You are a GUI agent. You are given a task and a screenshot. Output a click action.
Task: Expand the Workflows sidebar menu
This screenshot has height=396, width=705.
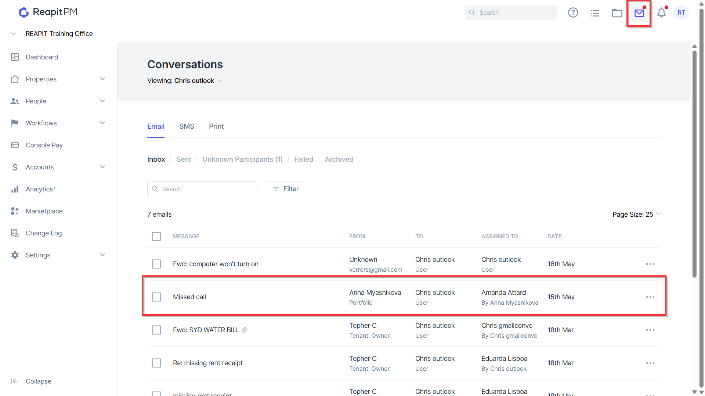tap(102, 123)
